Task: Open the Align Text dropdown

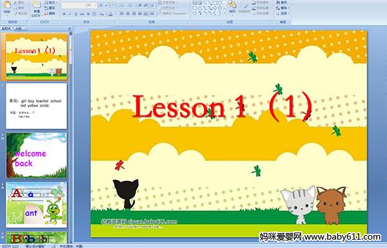Action: [x=168, y=8]
